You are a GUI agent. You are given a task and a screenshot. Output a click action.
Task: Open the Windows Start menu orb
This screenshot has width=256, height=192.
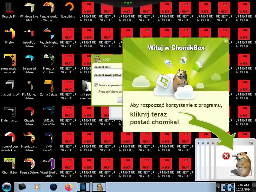(x=6, y=187)
